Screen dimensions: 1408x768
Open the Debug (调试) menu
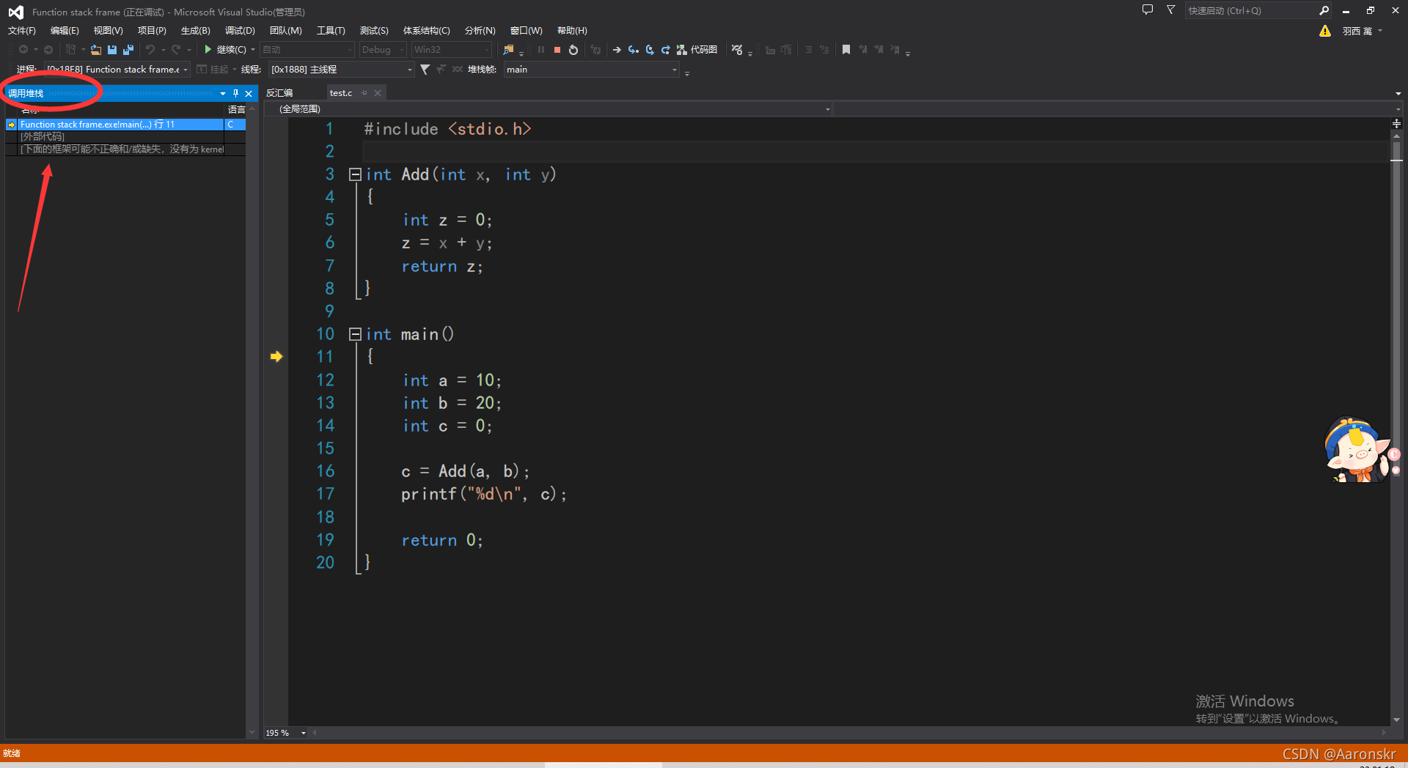(240, 31)
